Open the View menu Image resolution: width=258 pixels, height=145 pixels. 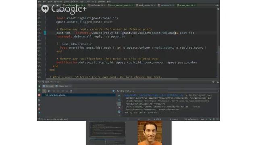click(x=50, y=2)
